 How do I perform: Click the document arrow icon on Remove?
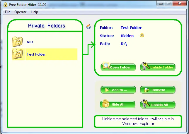(147, 90)
